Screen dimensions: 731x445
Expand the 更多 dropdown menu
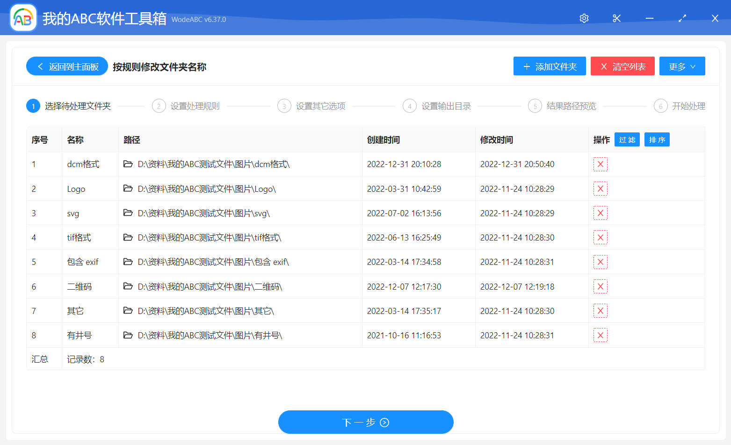[x=682, y=66]
